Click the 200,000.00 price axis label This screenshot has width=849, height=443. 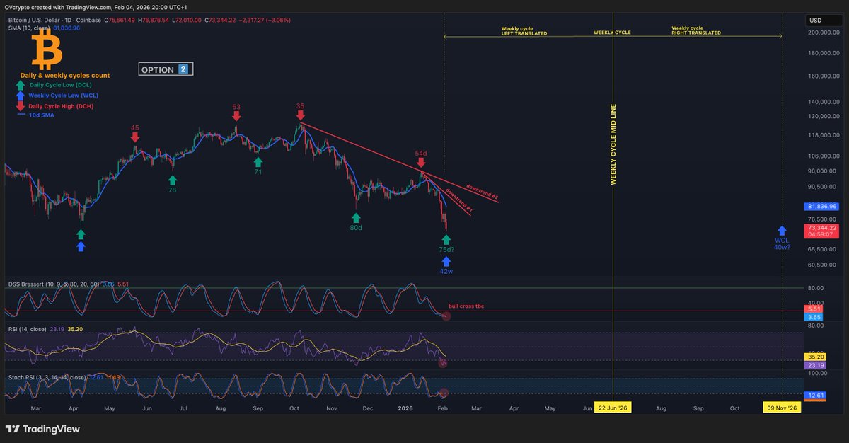pos(824,33)
